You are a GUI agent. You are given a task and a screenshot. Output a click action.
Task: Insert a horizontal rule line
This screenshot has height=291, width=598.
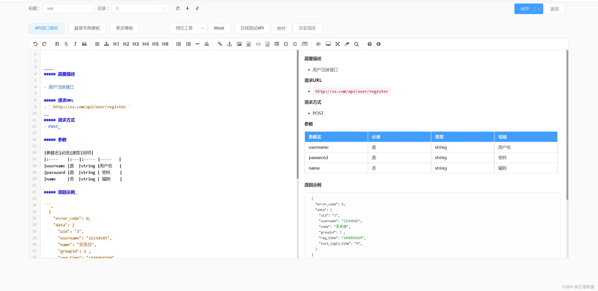pyautogui.click(x=197, y=44)
